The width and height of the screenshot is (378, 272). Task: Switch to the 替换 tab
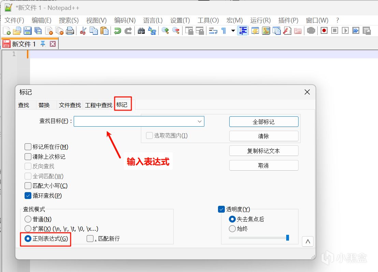pyautogui.click(x=44, y=105)
